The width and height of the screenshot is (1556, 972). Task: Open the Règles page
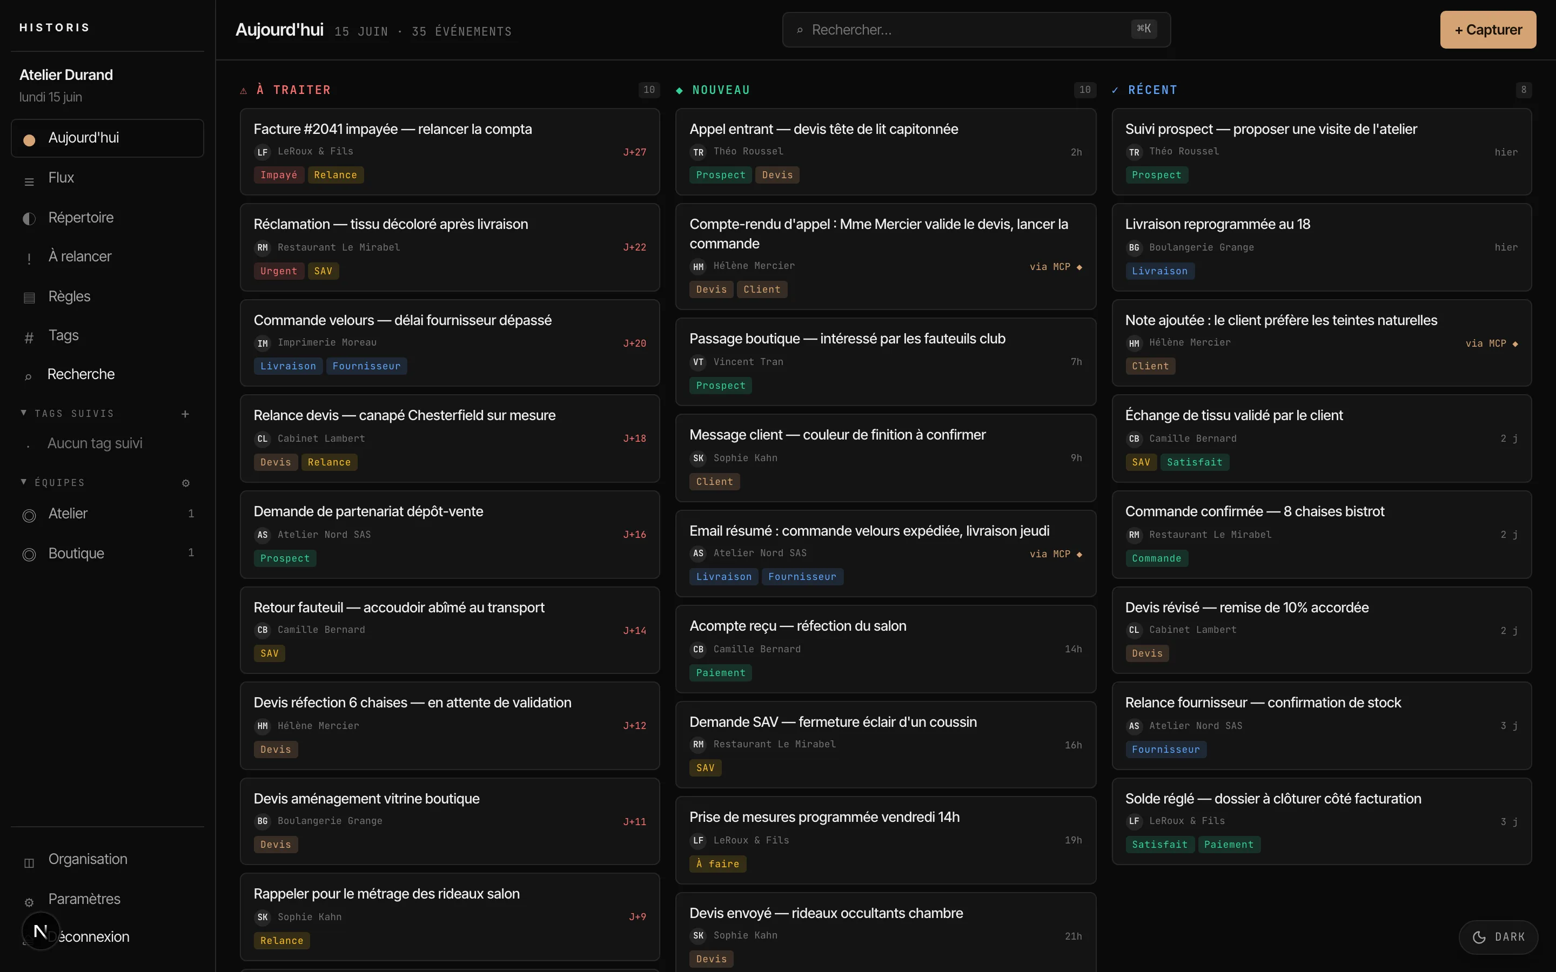(108, 297)
